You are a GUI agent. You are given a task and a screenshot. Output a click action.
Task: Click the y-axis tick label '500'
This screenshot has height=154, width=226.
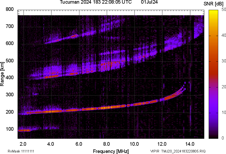tap(10, 61)
